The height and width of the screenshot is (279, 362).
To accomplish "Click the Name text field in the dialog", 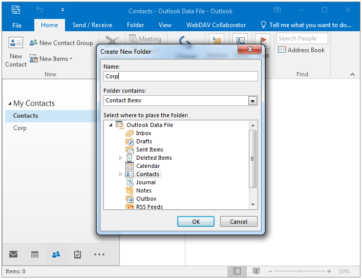I will click(181, 76).
